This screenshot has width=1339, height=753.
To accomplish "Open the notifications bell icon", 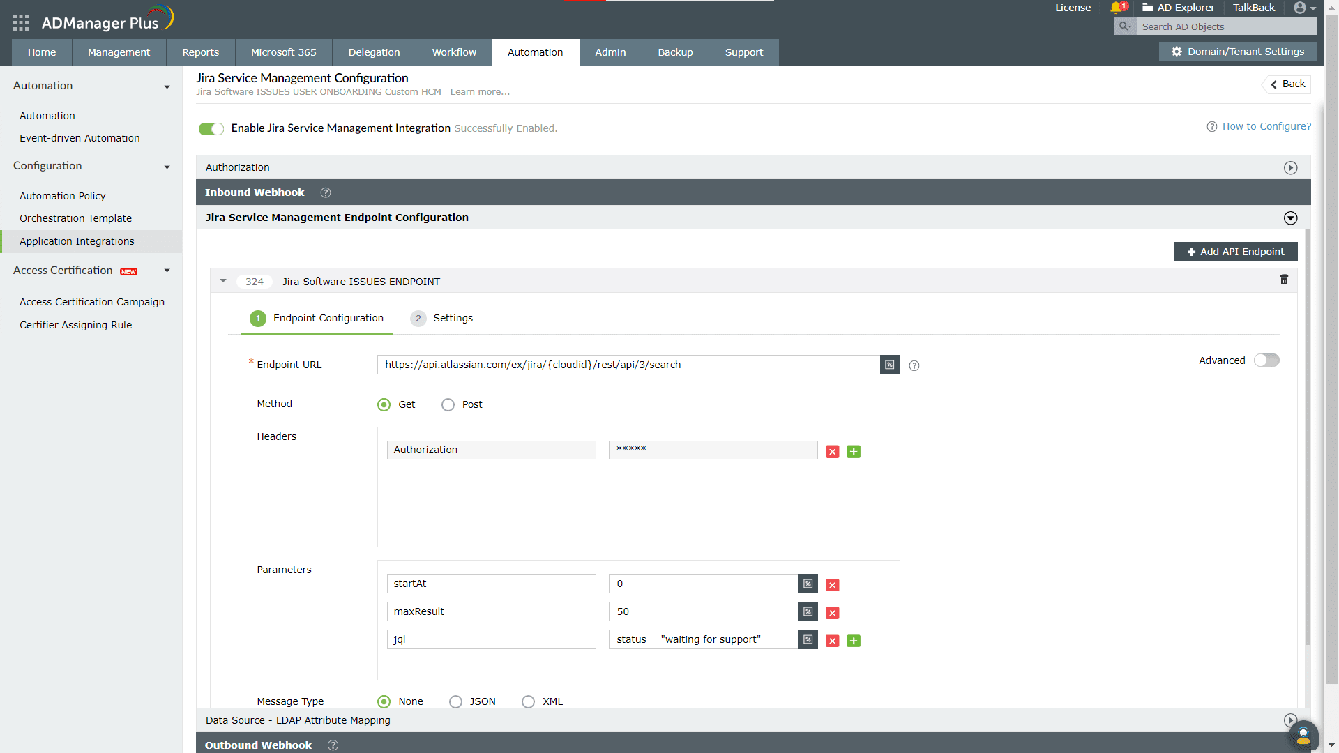I will point(1117,8).
